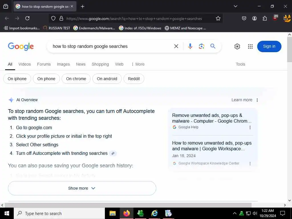This screenshot has width=292, height=219.
Task: Reload the current page
Action: [27, 18]
